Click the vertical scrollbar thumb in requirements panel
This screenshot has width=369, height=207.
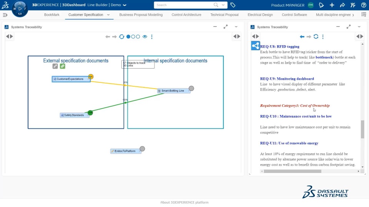click(362, 129)
